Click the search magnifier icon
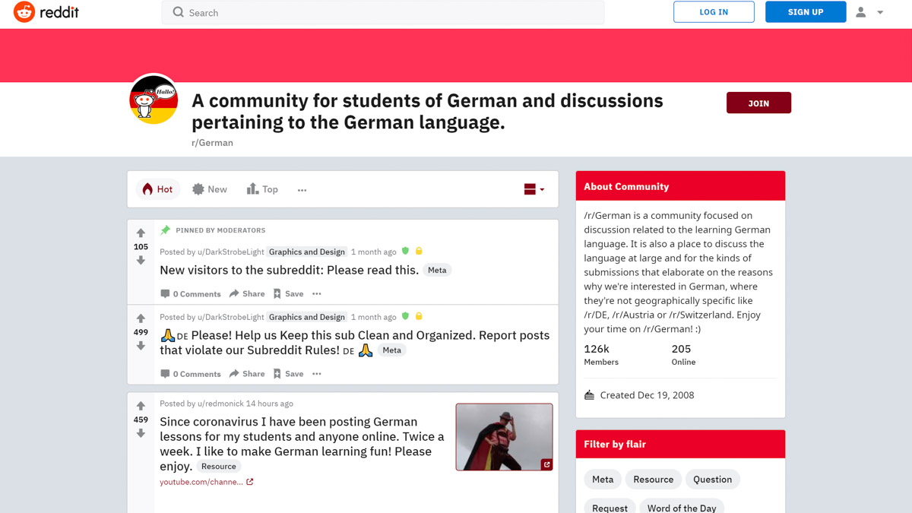912x513 pixels. click(179, 12)
